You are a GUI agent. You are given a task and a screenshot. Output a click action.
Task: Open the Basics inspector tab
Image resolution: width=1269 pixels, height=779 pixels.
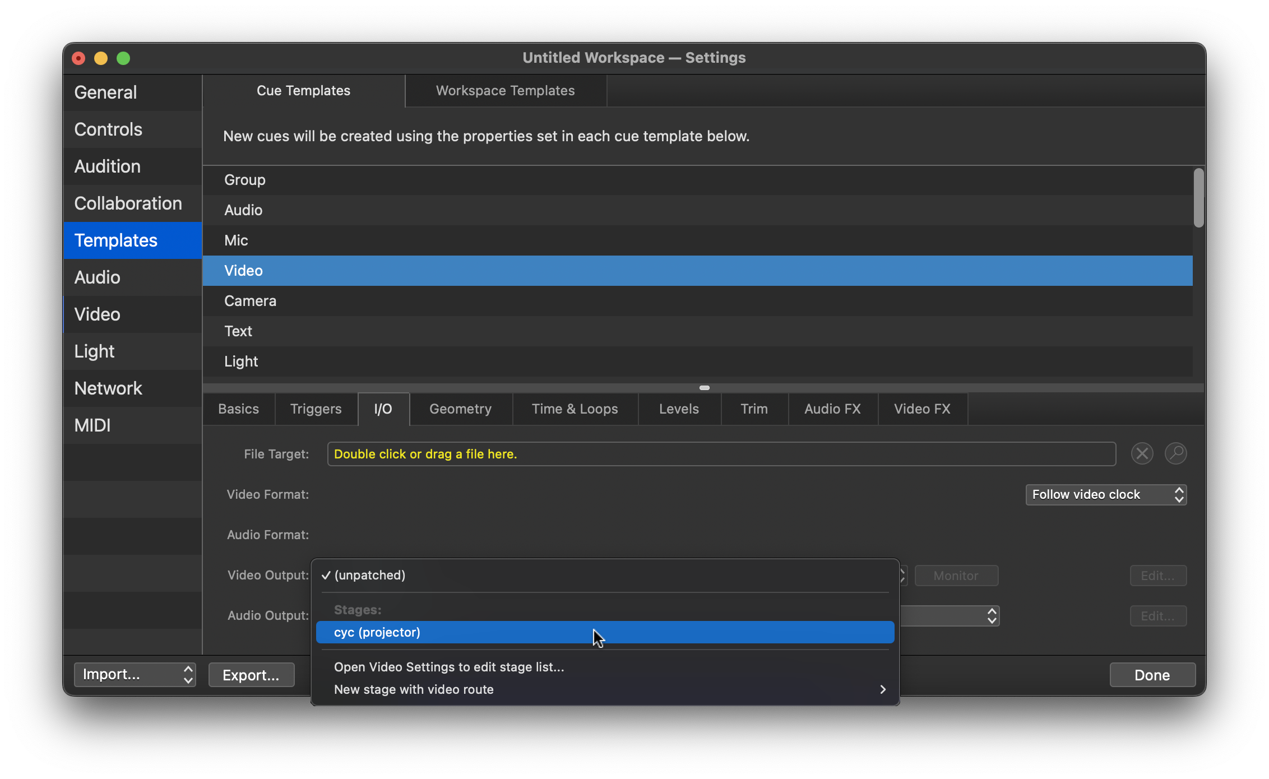239,409
